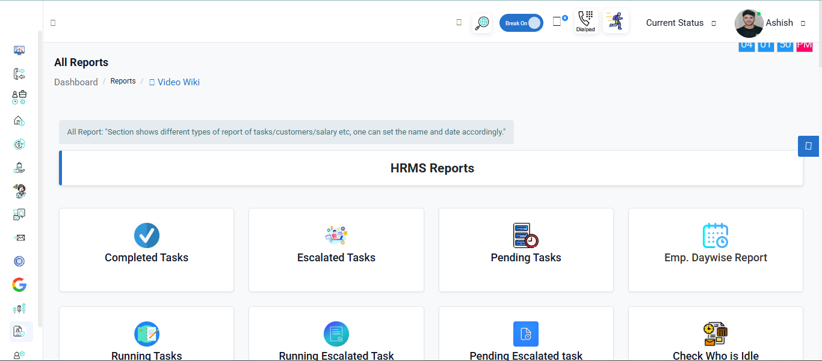822x361 pixels.
Task: Open the envelope mail icon in sidebar
Action: [19, 237]
